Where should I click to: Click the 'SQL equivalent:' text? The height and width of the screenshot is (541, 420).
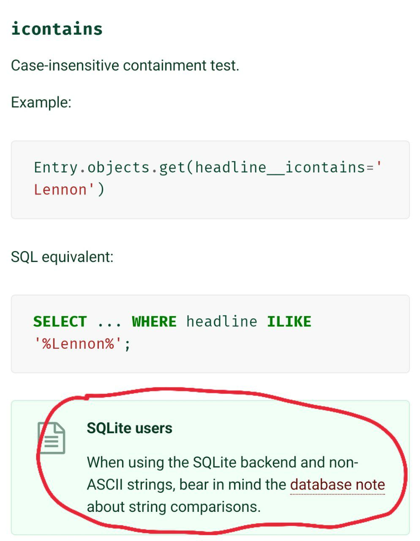click(x=62, y=257)
